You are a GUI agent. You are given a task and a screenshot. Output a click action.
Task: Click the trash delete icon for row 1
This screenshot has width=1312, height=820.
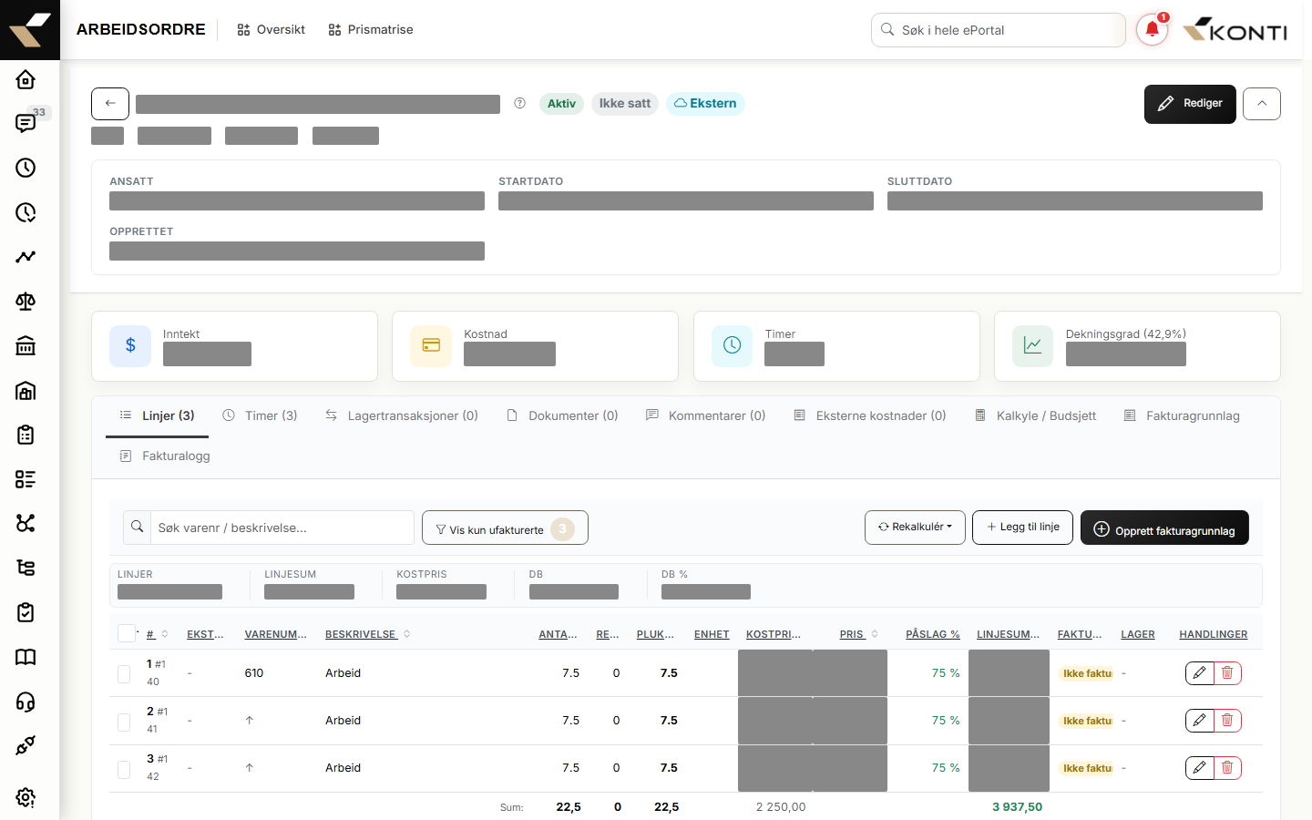coord(1227,672)
